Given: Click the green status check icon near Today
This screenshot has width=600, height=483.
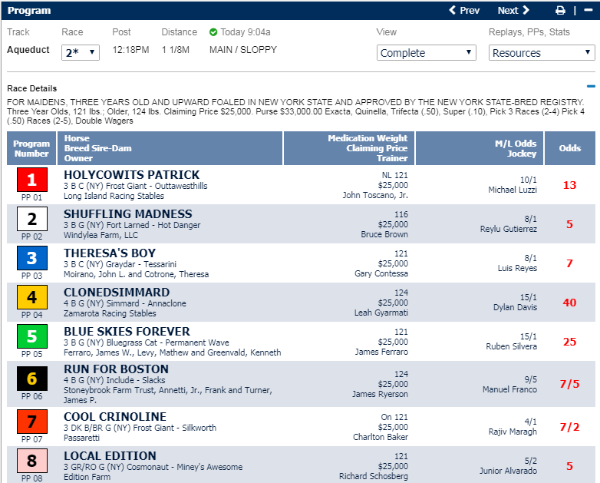Looking at the screenshot, I should coord(213,32).
